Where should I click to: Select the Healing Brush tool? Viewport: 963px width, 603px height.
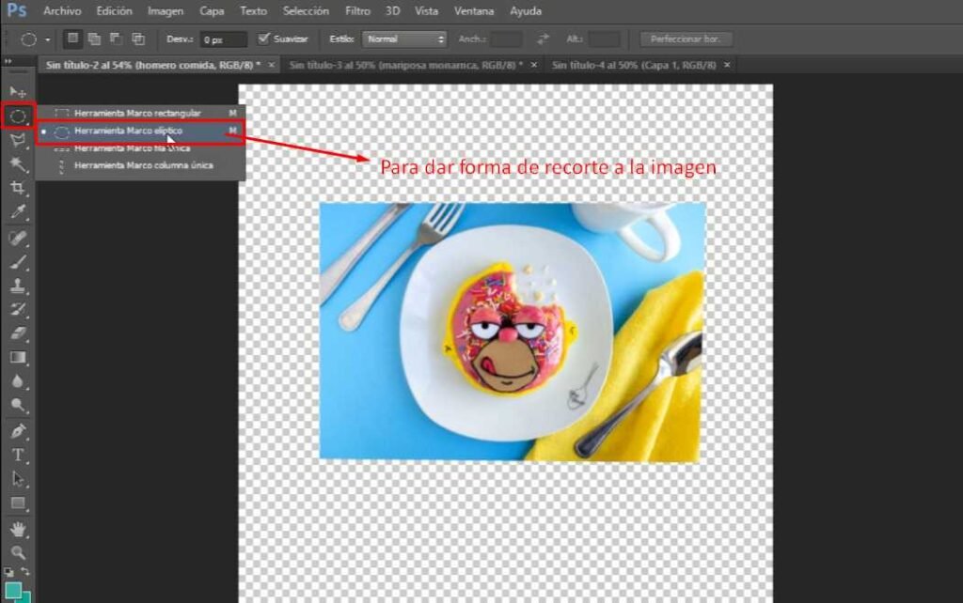pos(18,238)
